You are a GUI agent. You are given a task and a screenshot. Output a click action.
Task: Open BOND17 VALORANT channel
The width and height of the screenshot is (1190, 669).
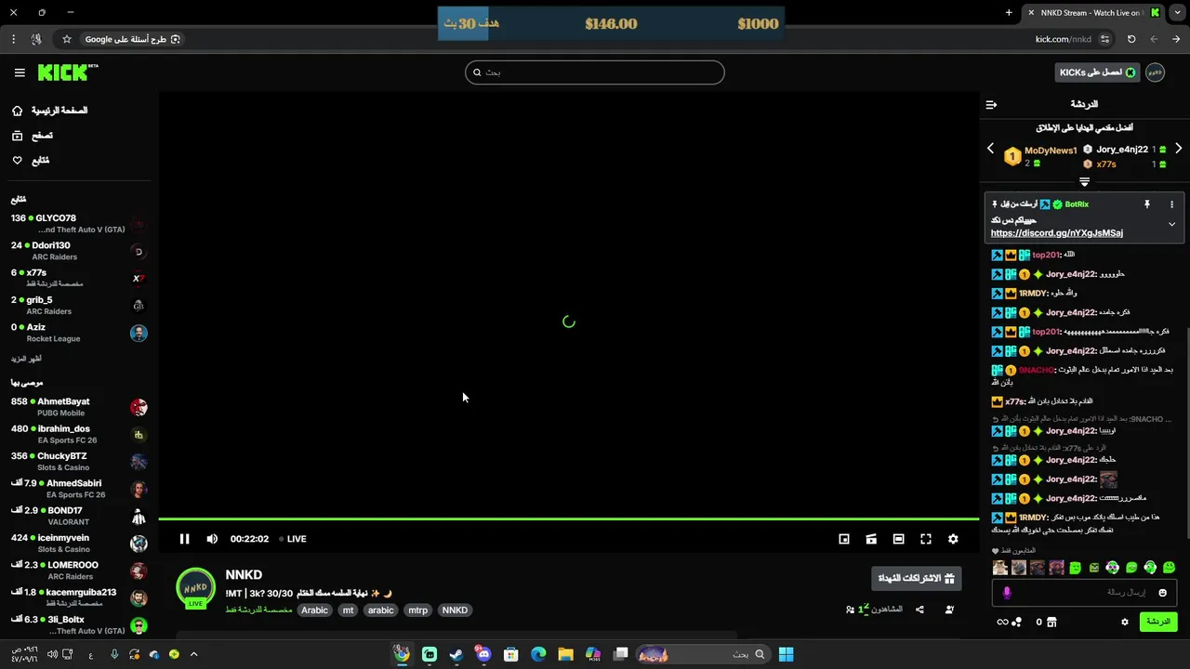78,516
